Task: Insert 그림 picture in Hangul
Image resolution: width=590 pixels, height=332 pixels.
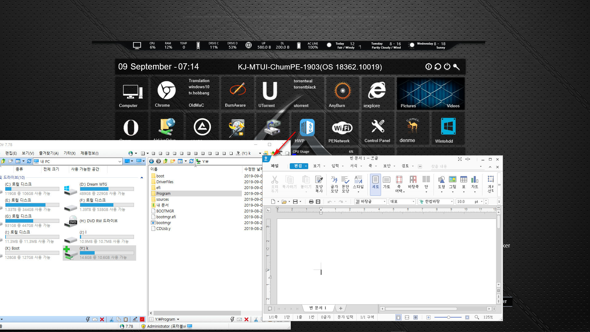Action: coord(452,184)
